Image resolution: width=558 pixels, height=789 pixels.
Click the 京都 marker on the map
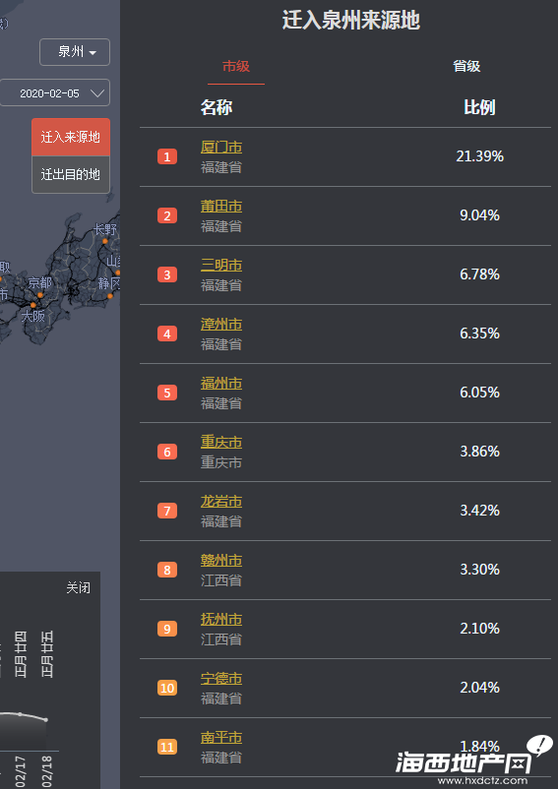tap(40, 295)
